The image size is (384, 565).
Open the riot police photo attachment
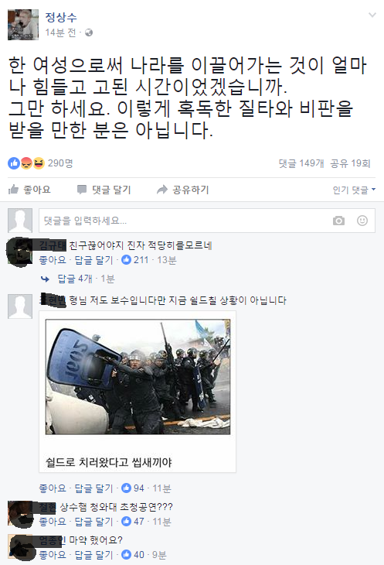click(138, 377)
